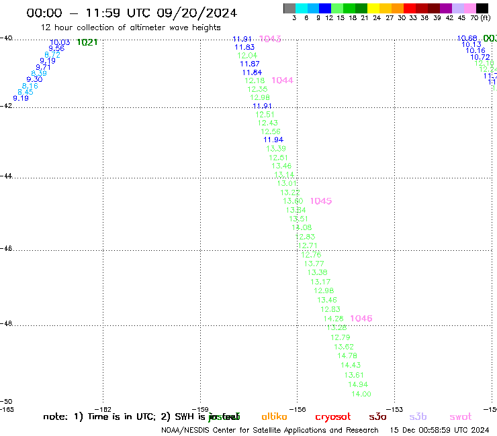Click the wave height value 14.28
This screenshot has height=436, width=497.
(x=333, y=319)
